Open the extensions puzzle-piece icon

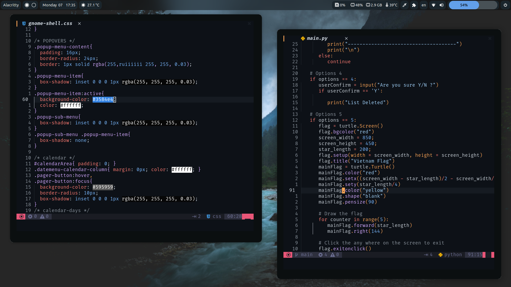pyautogui.click(x=414, y=5)
